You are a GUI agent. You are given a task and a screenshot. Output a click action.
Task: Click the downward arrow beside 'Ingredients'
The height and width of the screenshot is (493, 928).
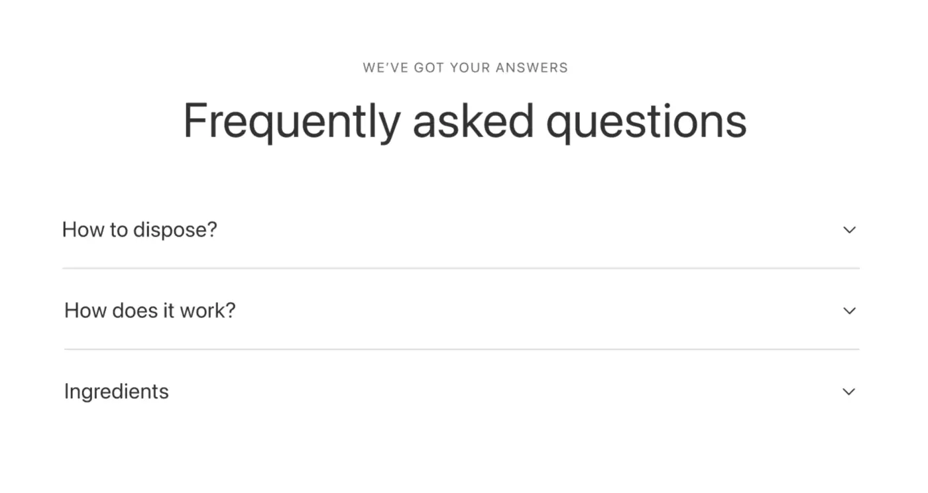click(x=849, y=392)
